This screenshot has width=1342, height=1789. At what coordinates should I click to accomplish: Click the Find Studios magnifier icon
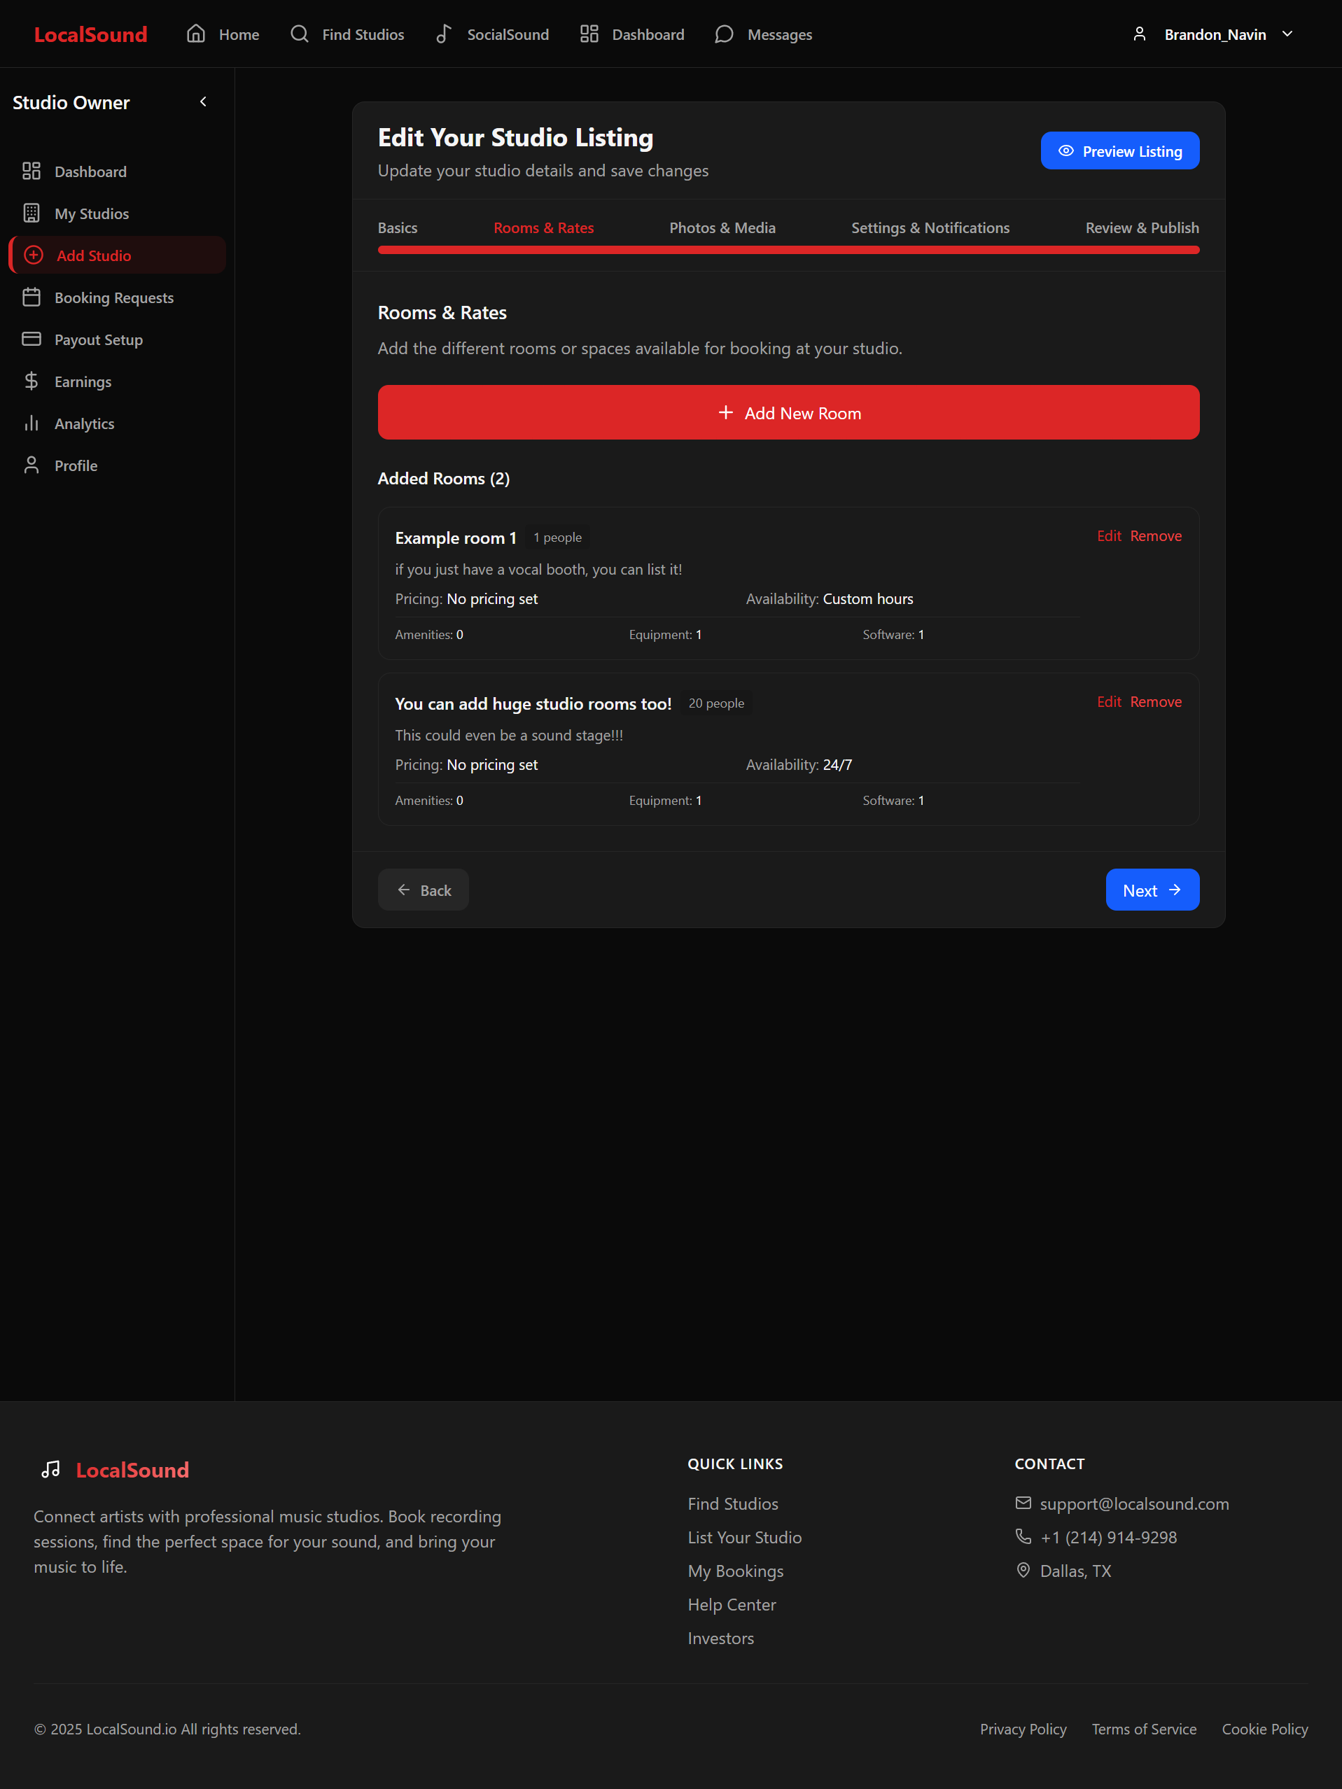300,34
